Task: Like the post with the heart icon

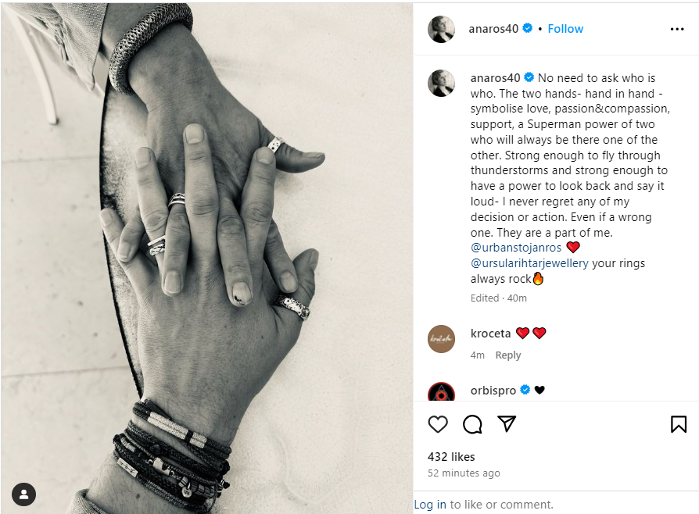Action: pyautogui.click(x=437, y=424)
